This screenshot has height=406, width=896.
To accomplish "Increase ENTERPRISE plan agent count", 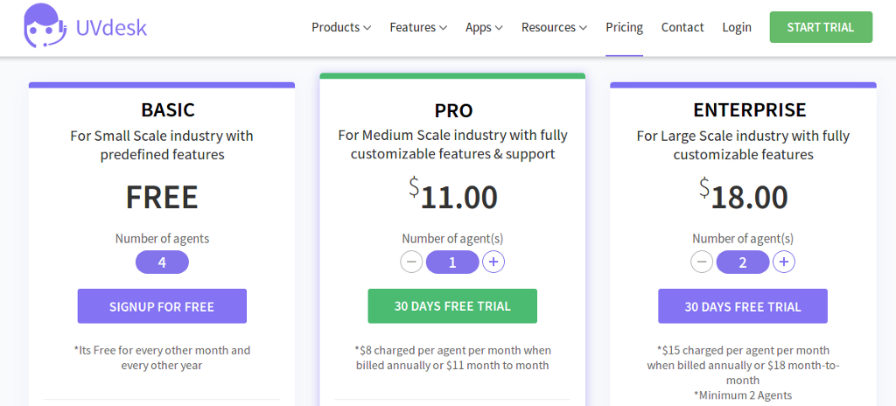I will pos(784,262).
